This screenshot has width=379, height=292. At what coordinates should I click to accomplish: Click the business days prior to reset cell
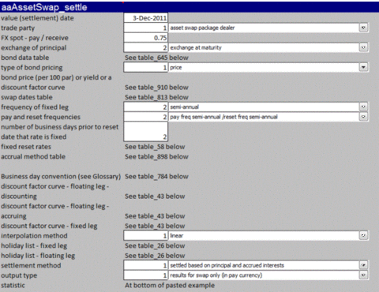(x=145, y=132)
